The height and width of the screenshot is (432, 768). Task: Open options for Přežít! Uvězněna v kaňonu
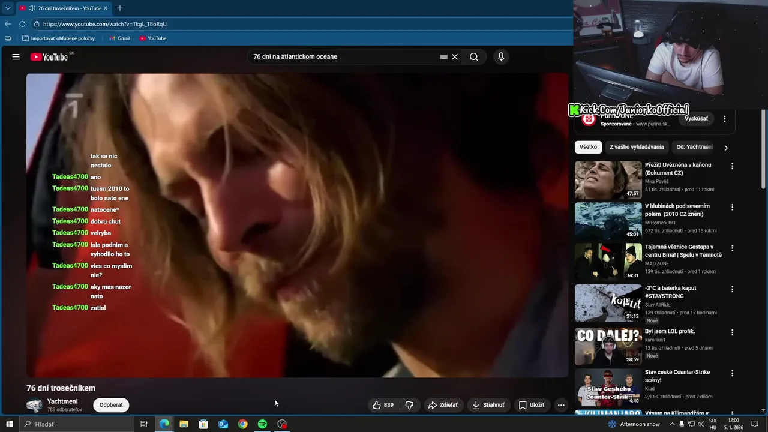(x=732, y=166)
